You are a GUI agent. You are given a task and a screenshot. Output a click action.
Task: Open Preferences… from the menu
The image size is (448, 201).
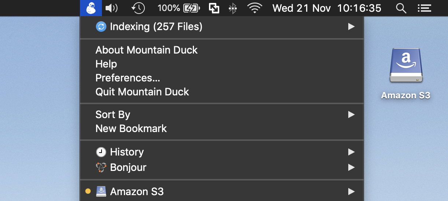[128, 78]
